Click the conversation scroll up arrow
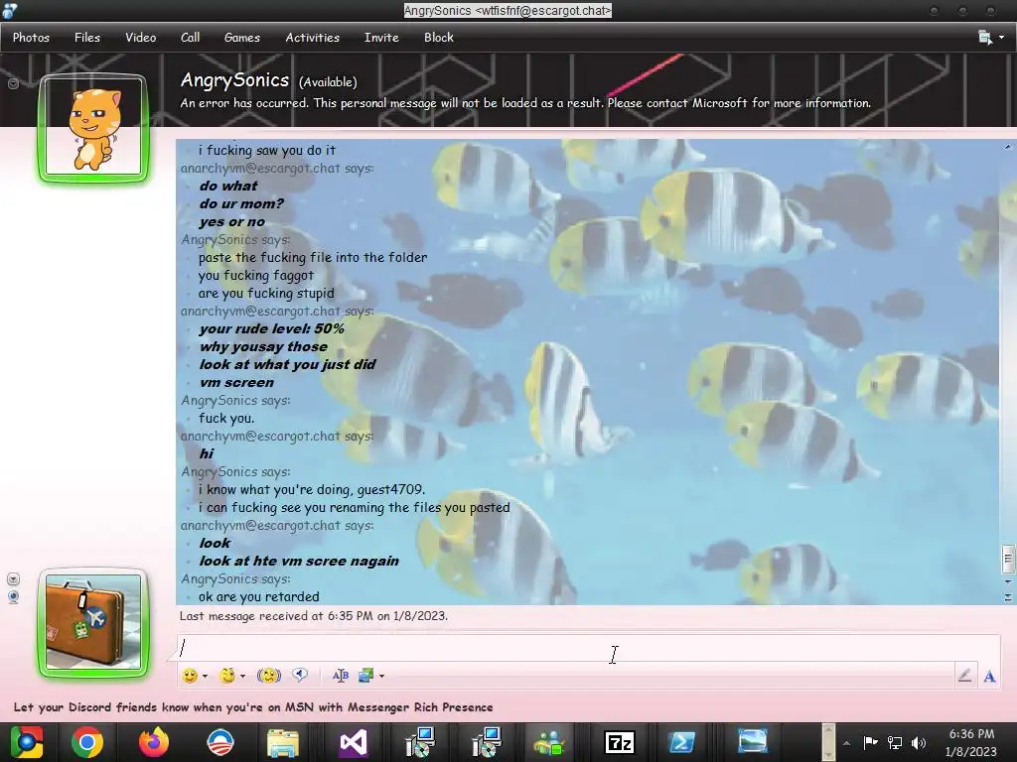The width and height of the screenshot is (1017, 762). [x=1008, y=147]
